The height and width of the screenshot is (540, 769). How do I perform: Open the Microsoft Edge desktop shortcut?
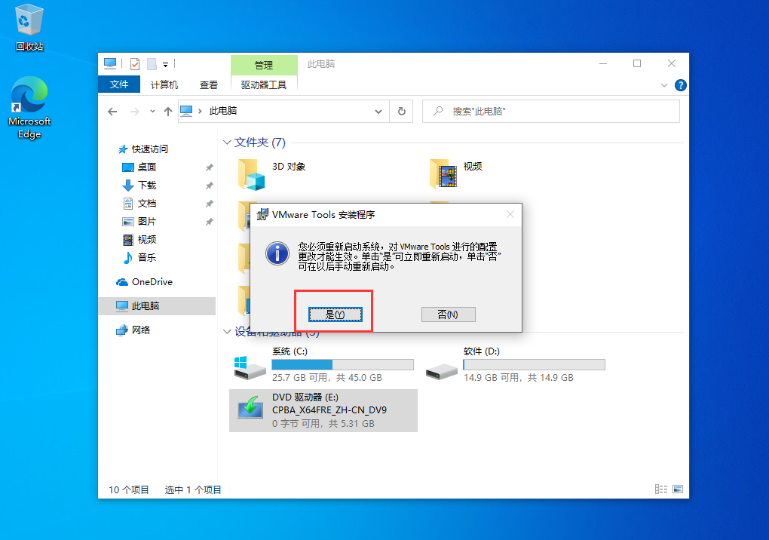tap(29, 108)
